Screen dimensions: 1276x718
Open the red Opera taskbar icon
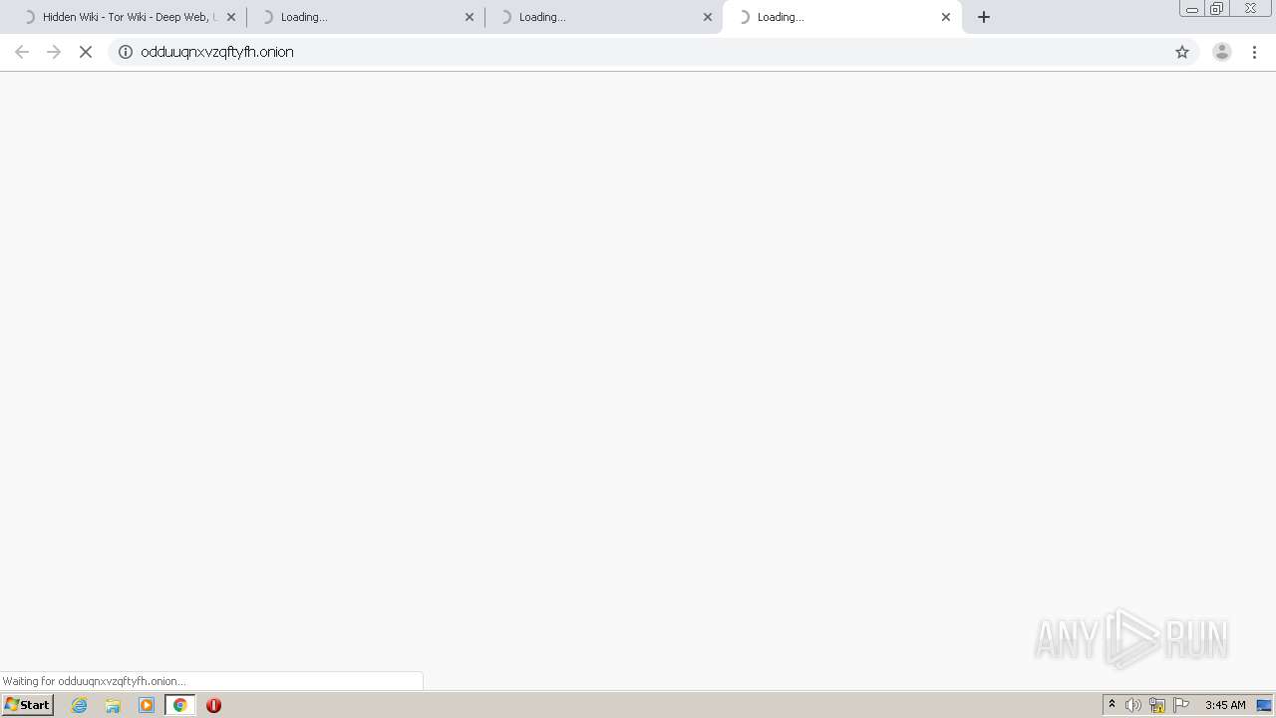click(213, 705)
